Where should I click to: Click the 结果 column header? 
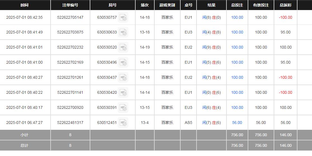(211, 5)
